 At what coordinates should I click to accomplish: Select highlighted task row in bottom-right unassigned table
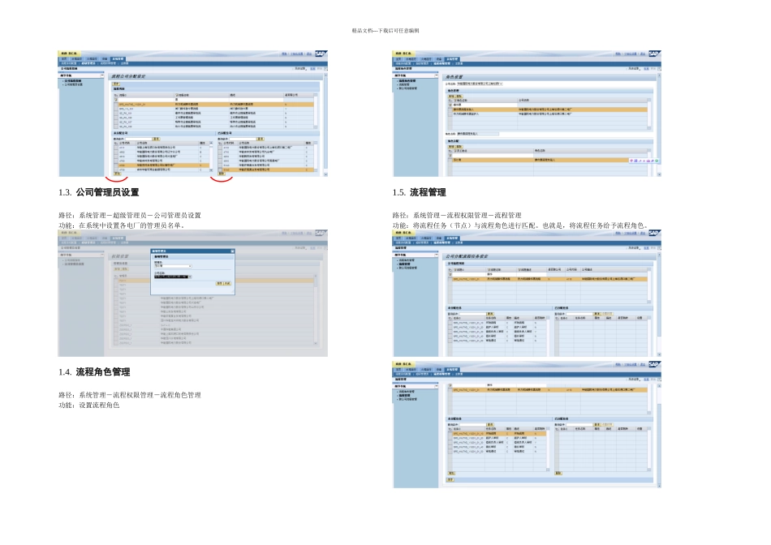click(x=498, y=434)
